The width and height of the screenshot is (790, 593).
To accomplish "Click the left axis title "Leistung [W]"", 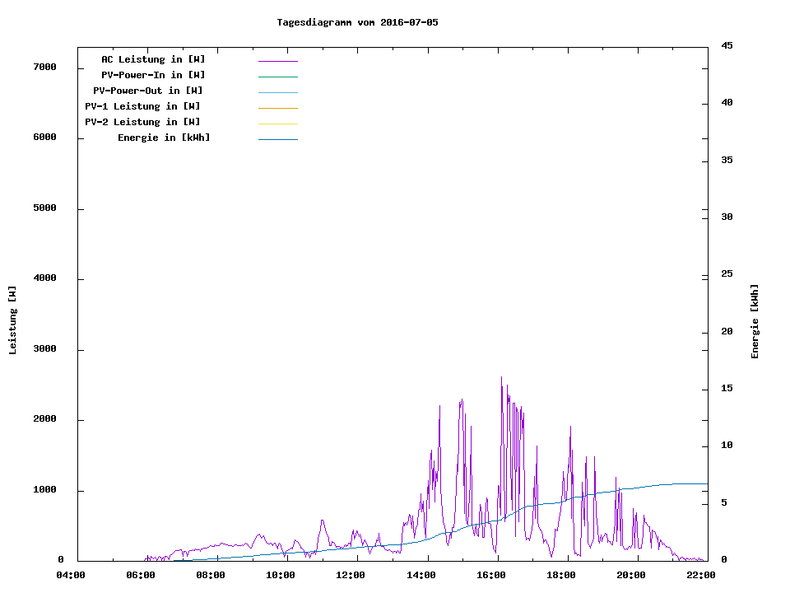I will (x=12, y=320).
